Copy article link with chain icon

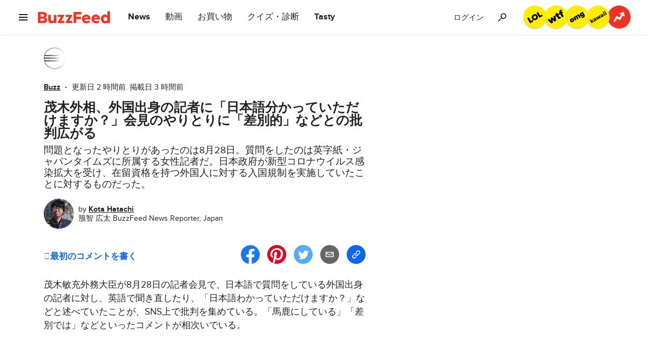coord(356,255)
